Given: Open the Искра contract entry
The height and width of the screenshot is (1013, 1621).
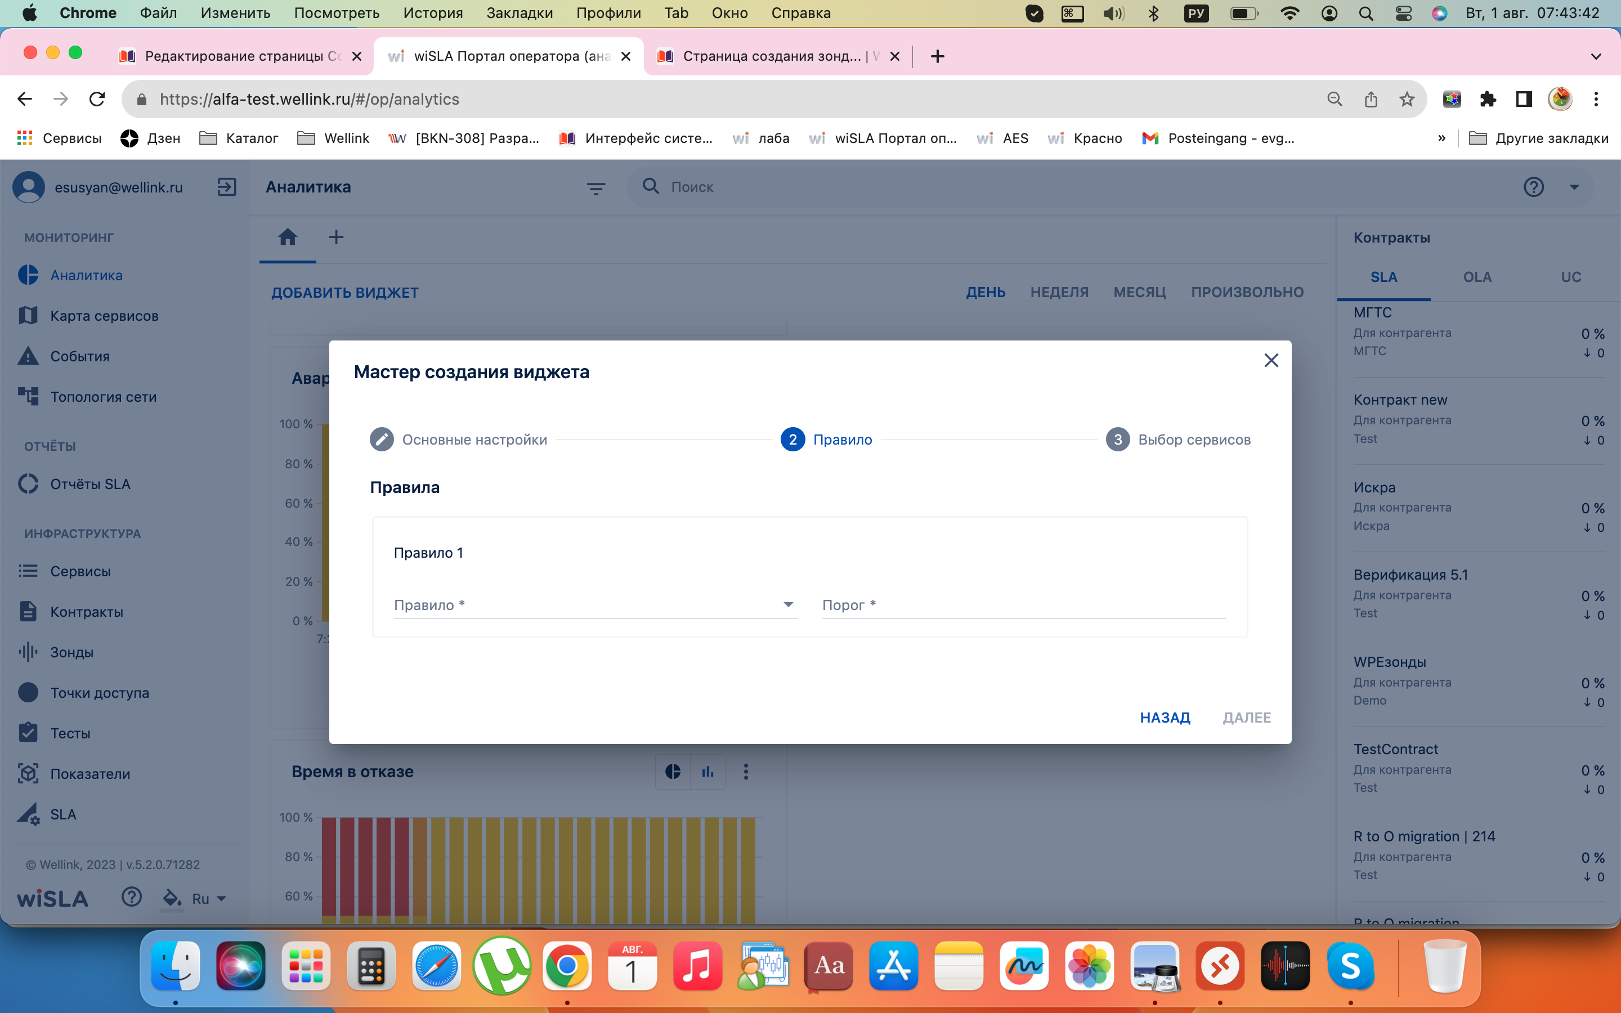Looking at the screenshot, I should [1479, 507].
